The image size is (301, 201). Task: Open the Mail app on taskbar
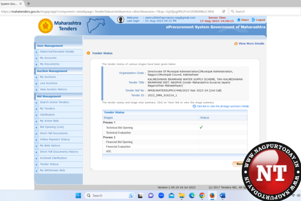coord(172,195)
